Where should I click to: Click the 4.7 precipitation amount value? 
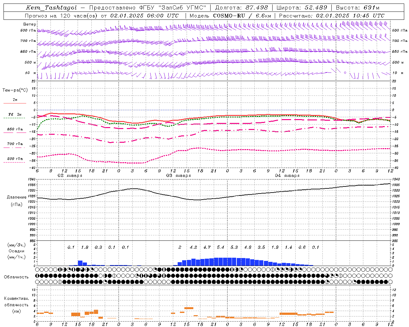(x=207, y=247)
